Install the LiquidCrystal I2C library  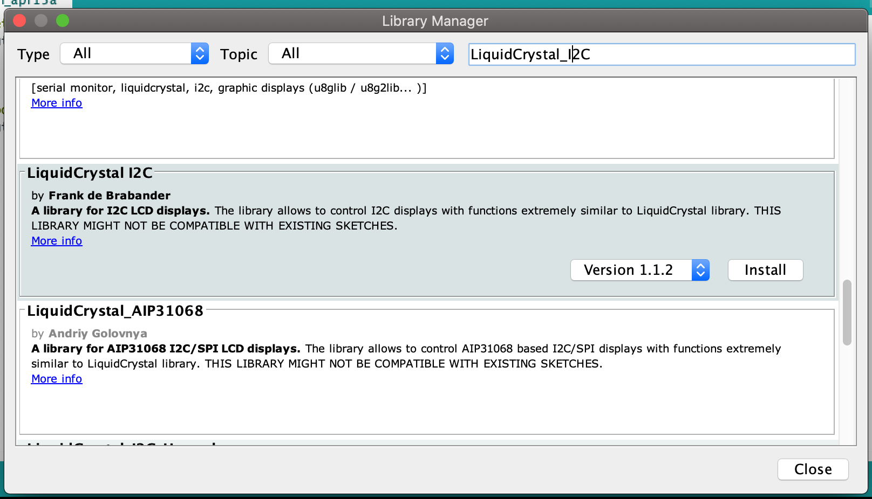(765, 270)
